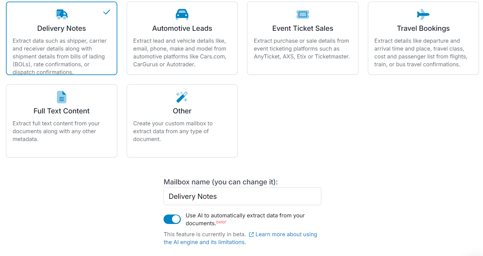Select the Event Ticket Sales mailbox type
Viewport: 483px width, 256px height.
pyautogui.click(x=303, y=38)
